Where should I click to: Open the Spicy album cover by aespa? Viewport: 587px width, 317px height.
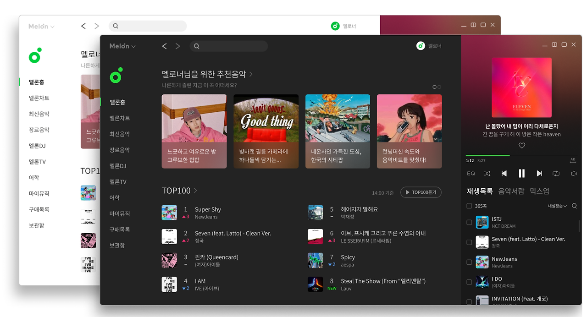click(x=315, y=260)
